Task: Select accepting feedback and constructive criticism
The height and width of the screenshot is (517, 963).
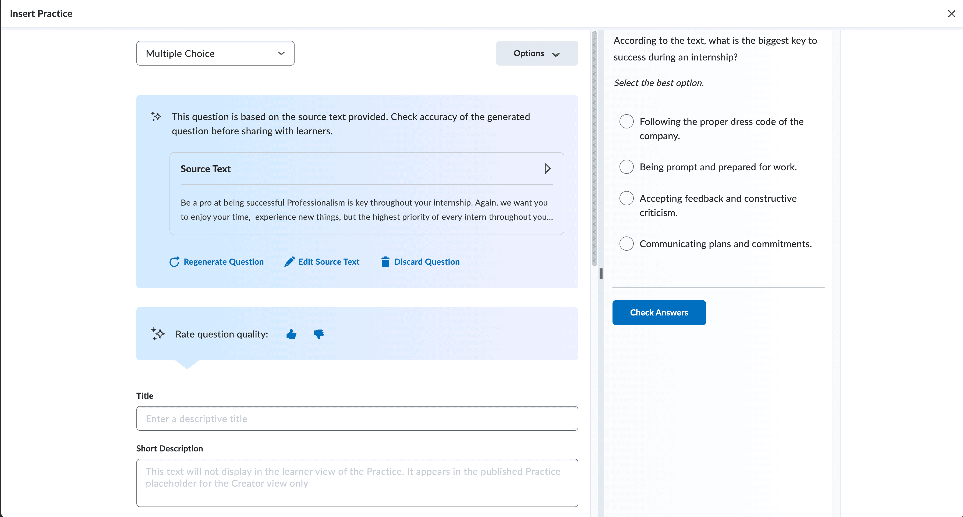Action: click(x=626, y=198)
